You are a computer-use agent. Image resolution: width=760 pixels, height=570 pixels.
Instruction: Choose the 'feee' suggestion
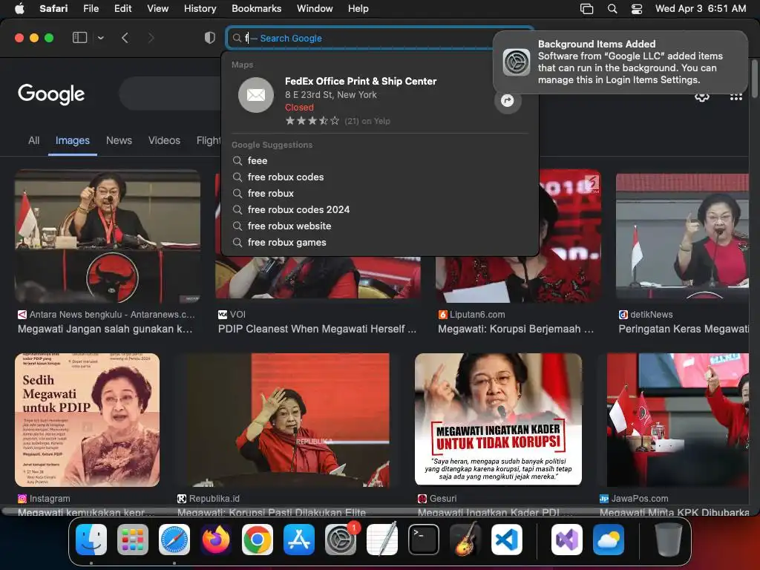pyautogui.click(x=379, y=160)
